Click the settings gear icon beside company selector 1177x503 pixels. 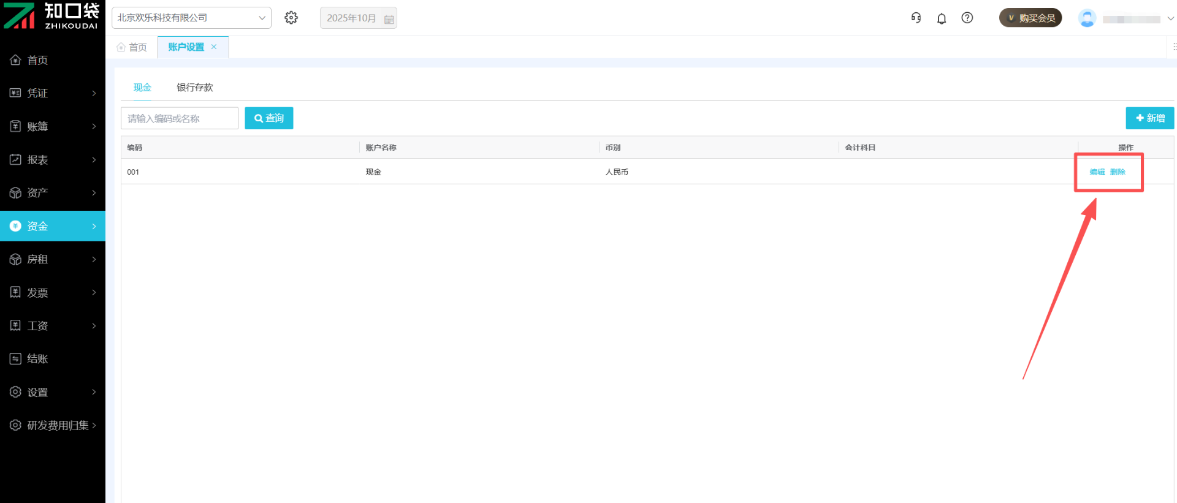click(291, 18)
